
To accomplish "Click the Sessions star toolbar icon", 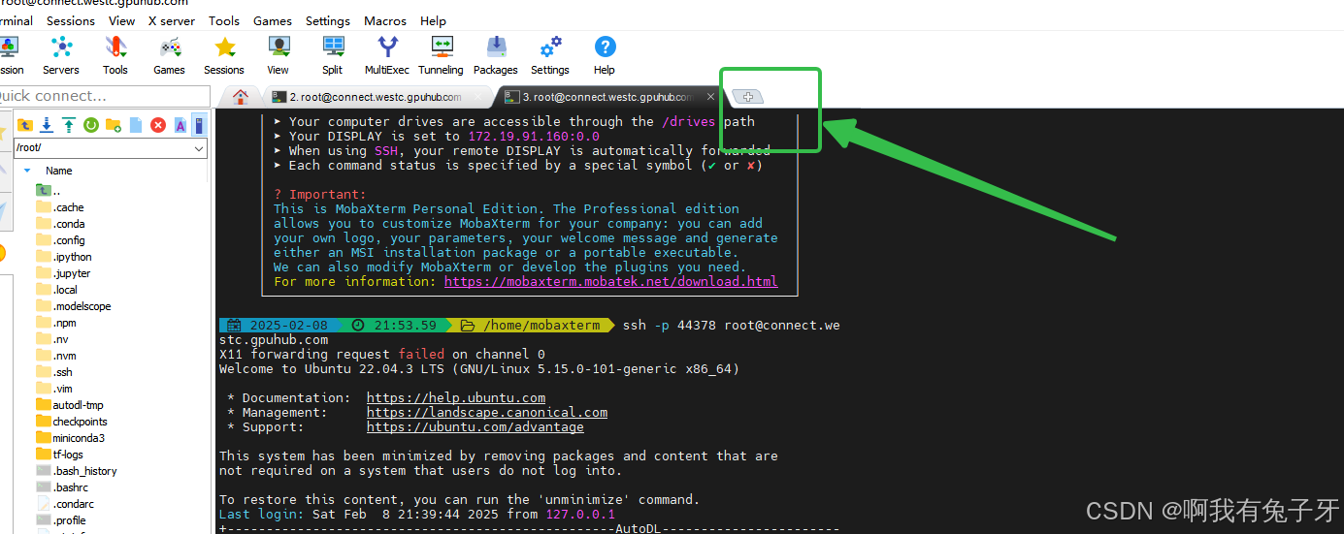I will coord(224,55).
